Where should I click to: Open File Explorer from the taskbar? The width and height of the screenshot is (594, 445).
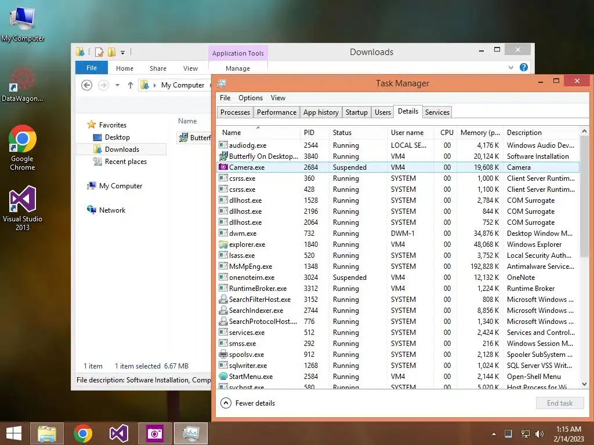47,433
